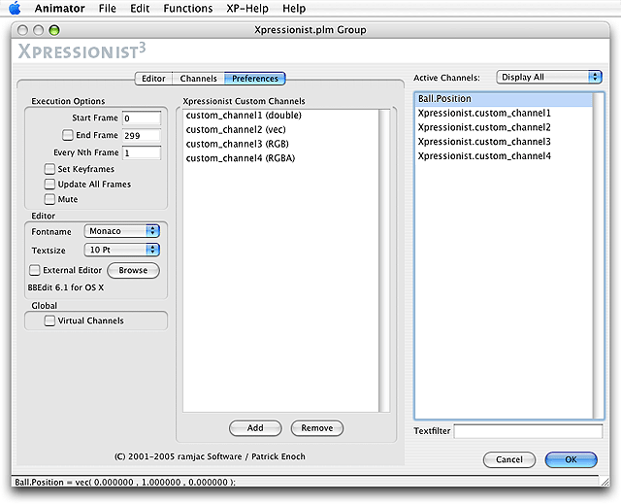This screenshot has width=621, height=504.
Task: Switch to the Editor tab
Action: click(x=153, y=79)
